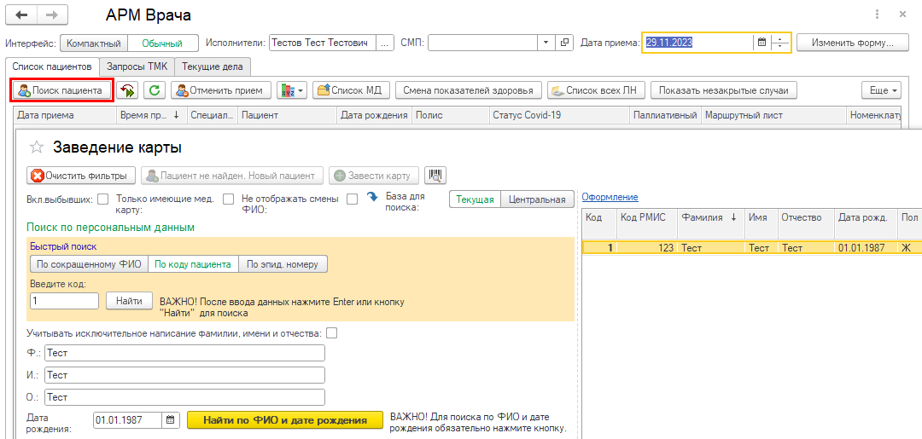The height and width of the screenshot is (439, 922).
Task: Check Только имеющие мед. карту
Action: click(228, 199)
